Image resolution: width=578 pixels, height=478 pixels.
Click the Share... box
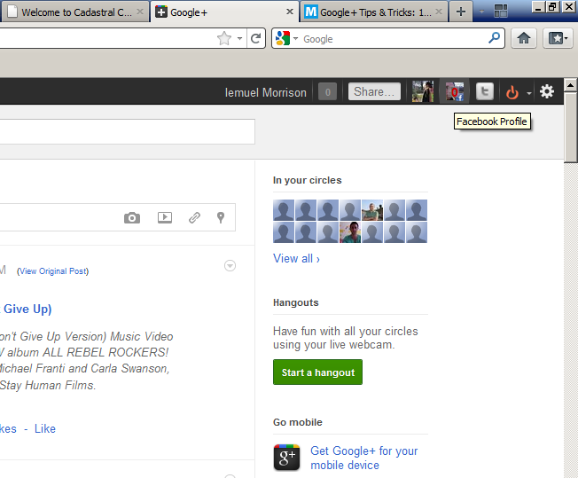pos(374,91)
